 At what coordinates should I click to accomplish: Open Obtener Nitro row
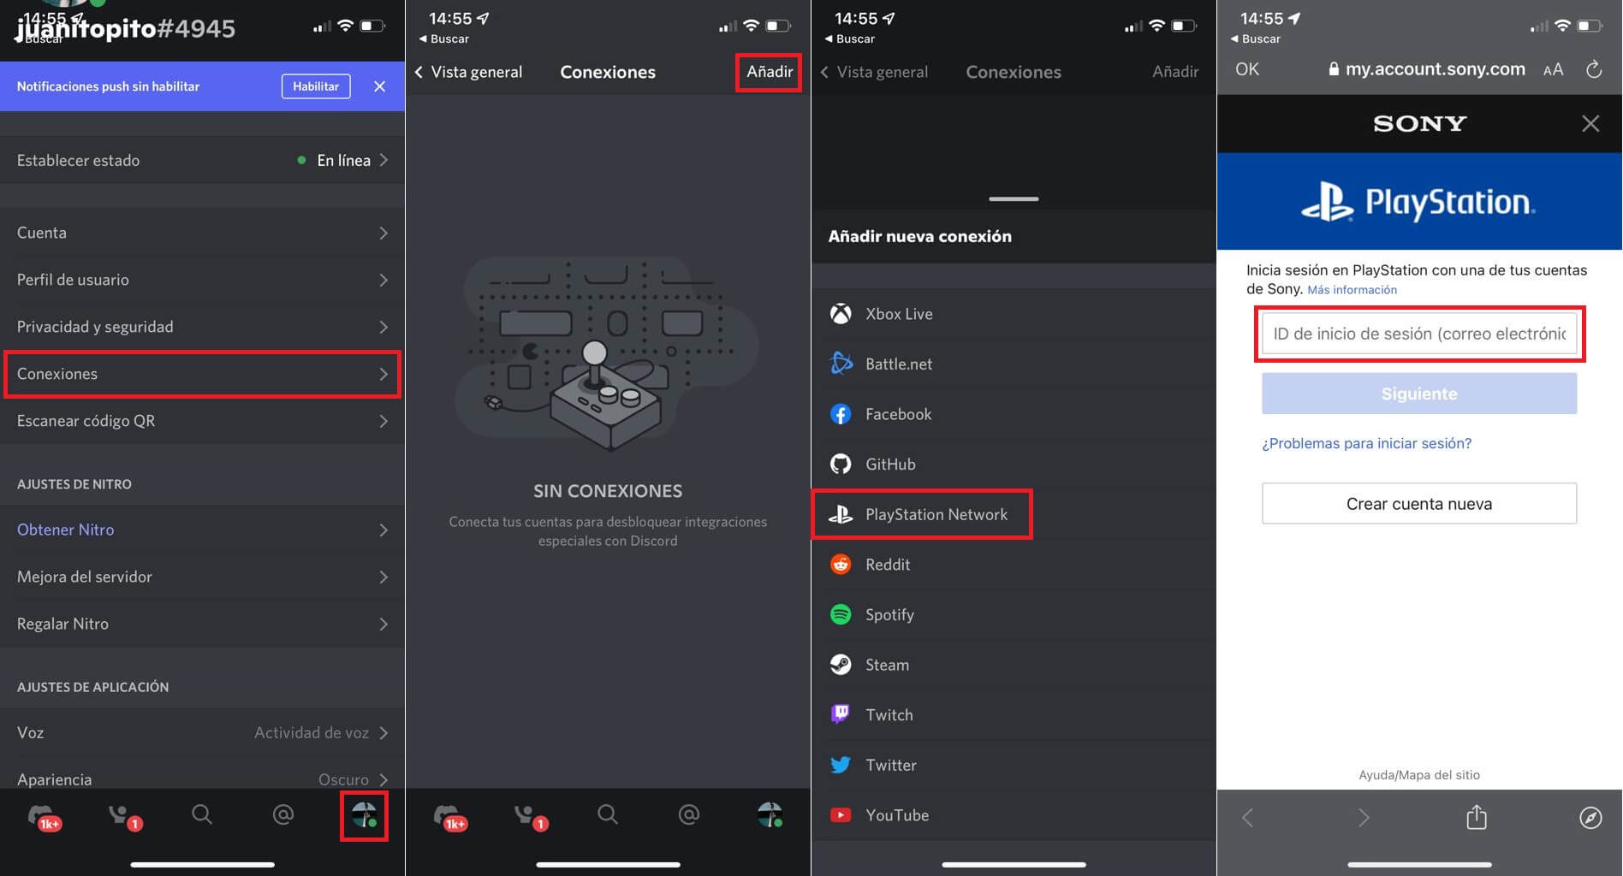tap(202, 530)
